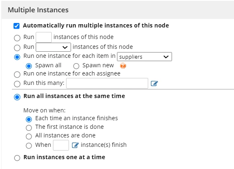Click the expression editor icon next to Run this many
The width and height of the screenshot is (234, 169).
pos(154,84)
